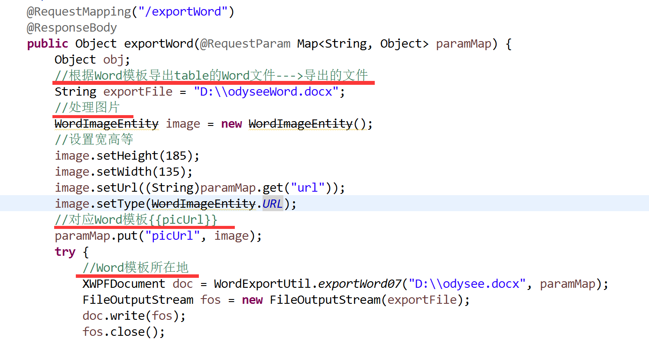Viewport: 649px width, 341px height.
Task: Select the value 135
Action: [x=169, y=172]
